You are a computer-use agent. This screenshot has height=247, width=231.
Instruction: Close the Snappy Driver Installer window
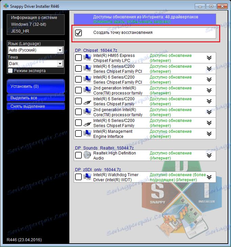click(222, 6)
